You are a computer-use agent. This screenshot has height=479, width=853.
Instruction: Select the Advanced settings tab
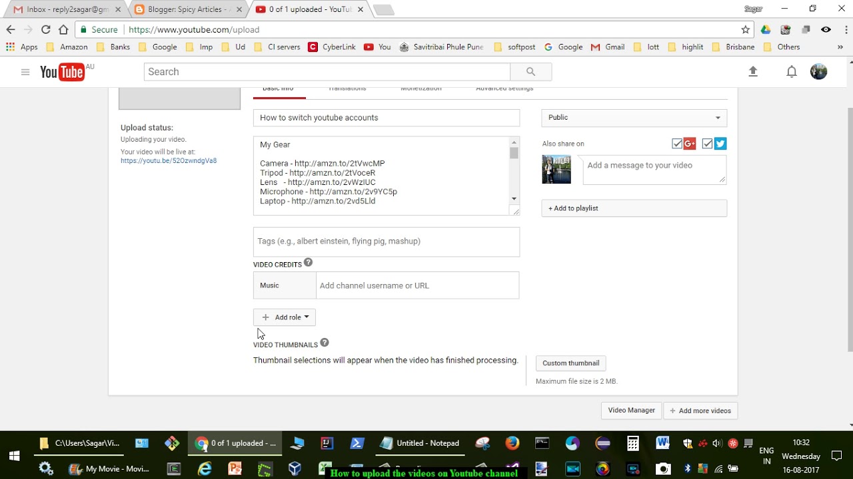pyautogui.click(x=504, y=88)
